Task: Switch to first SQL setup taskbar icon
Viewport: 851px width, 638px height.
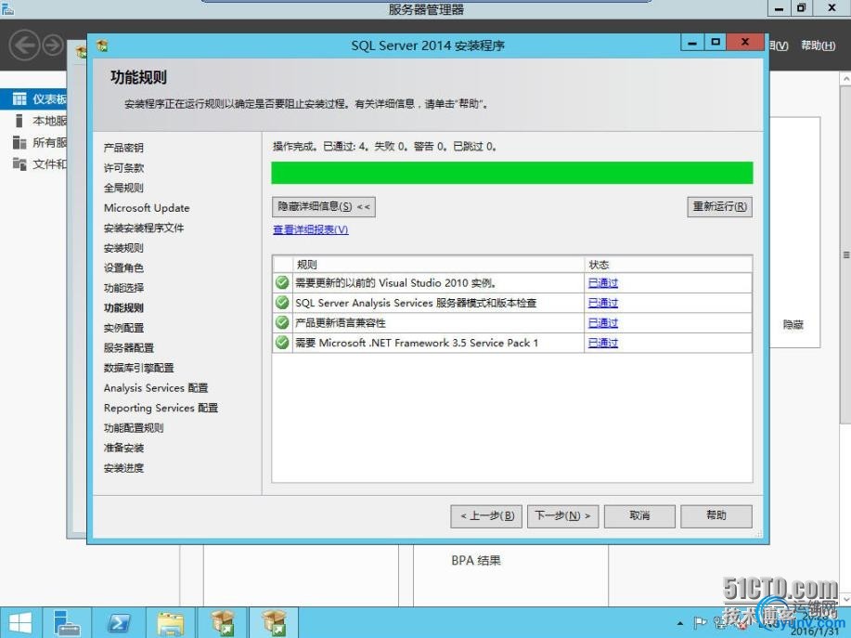Action: point(223,623)
